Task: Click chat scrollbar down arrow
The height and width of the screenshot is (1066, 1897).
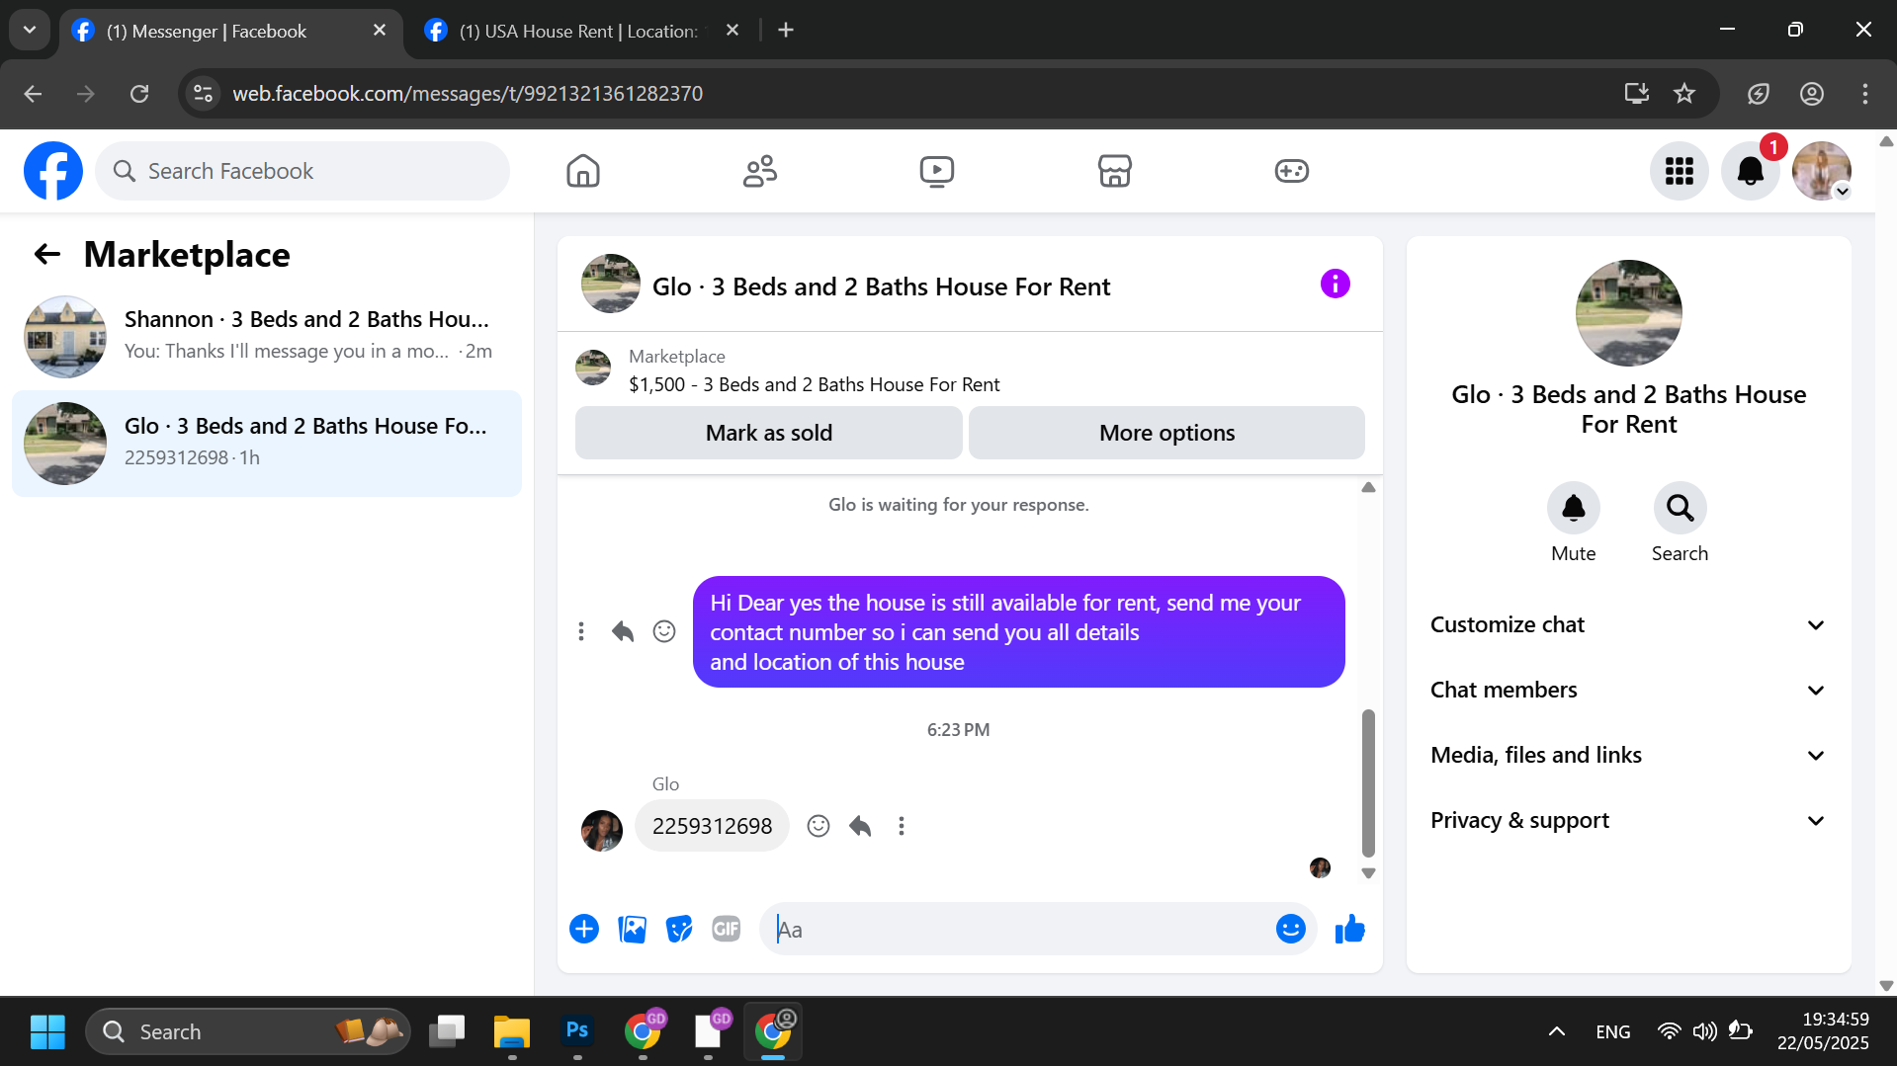Action: 1368,873
